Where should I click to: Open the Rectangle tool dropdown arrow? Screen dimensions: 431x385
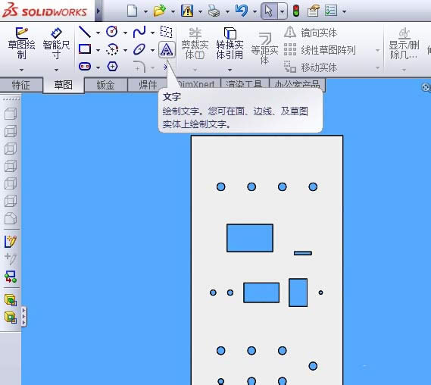point(98,50)
